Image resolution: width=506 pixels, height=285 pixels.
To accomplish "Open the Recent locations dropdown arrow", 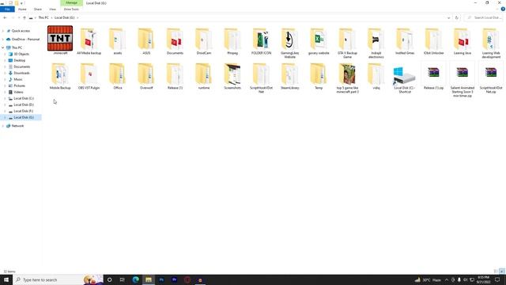I will 19,17.
